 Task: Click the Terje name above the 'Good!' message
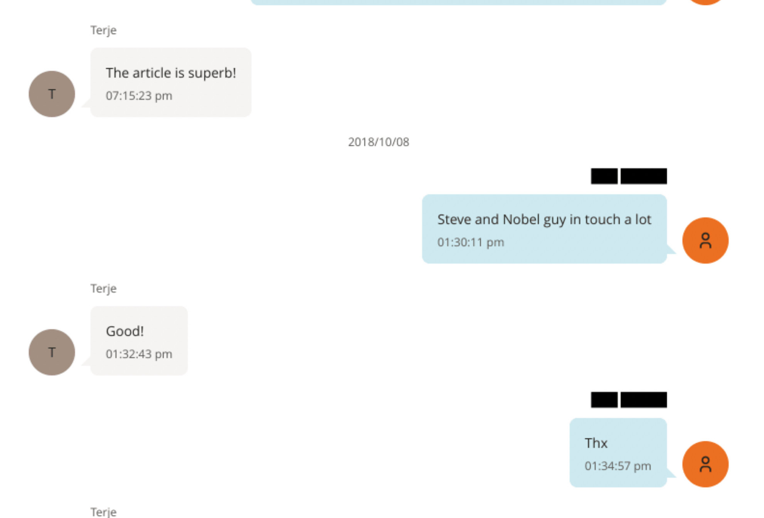tap(103, 288)
